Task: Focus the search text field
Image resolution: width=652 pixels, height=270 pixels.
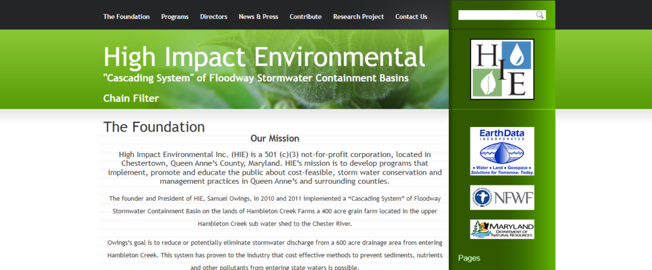Action: point(497,15)
